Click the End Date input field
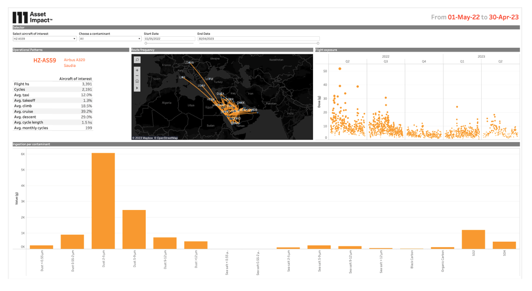Image resolution: width=532 pixels, height=291 pixels. [x=259, y=39]
